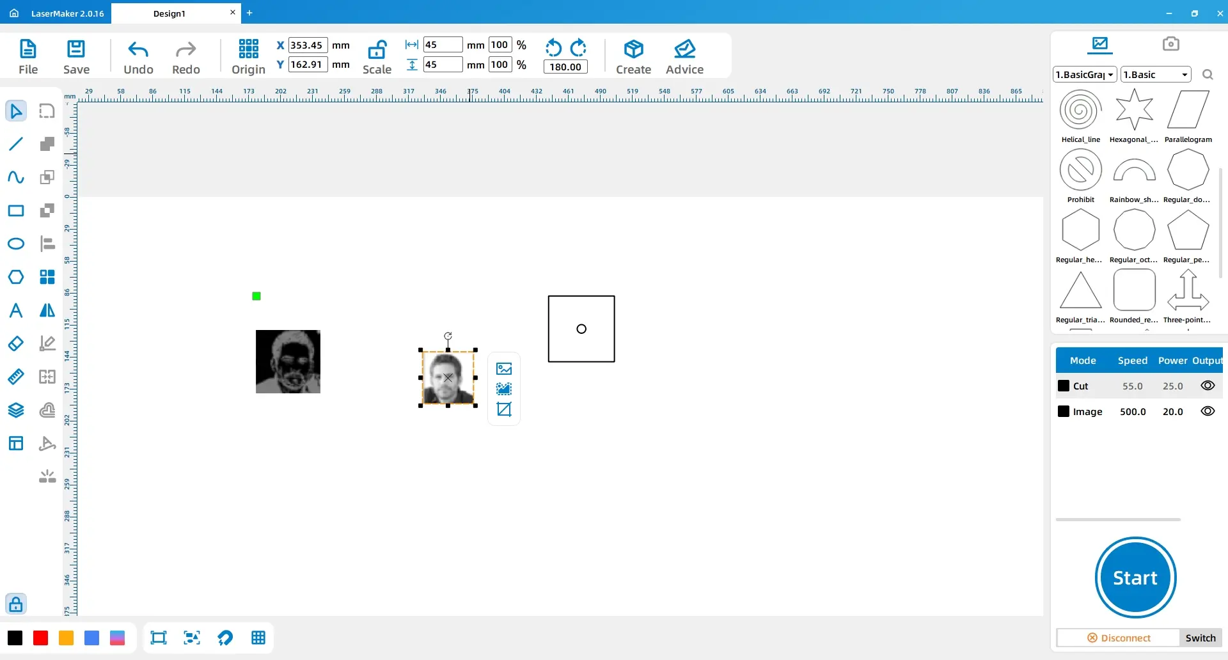The height and width of the screenshot is (660, 1228).
Task: Pick the Eraser tool
Action: pos(16,343)
